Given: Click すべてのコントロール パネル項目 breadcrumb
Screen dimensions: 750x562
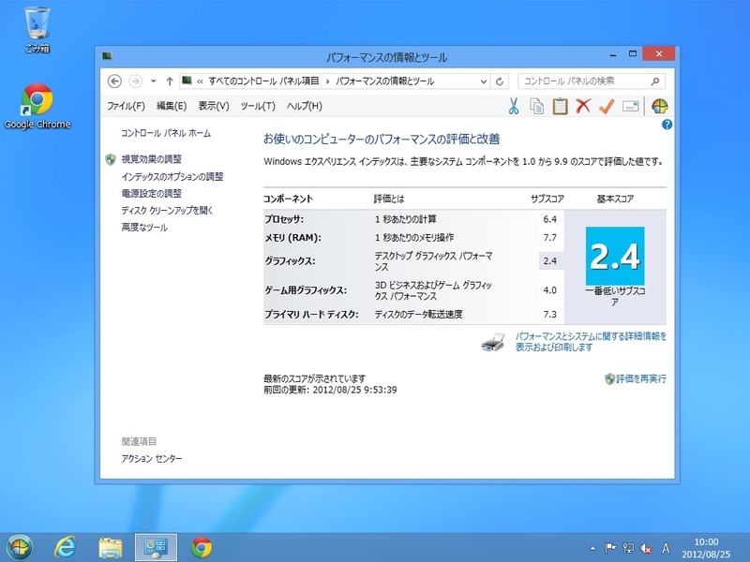Looking at the screenshot, I should pos(264,81).
